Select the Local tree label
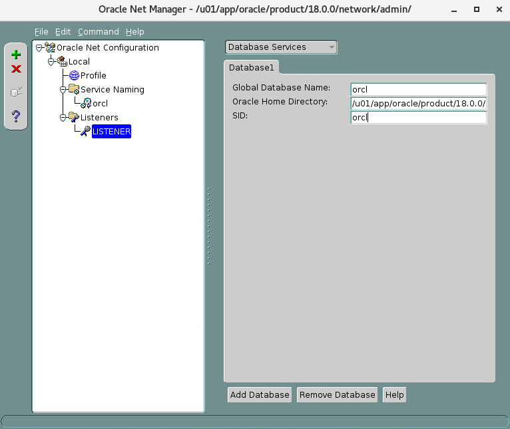Screen dimensions: 510x429 pos(79,61)
